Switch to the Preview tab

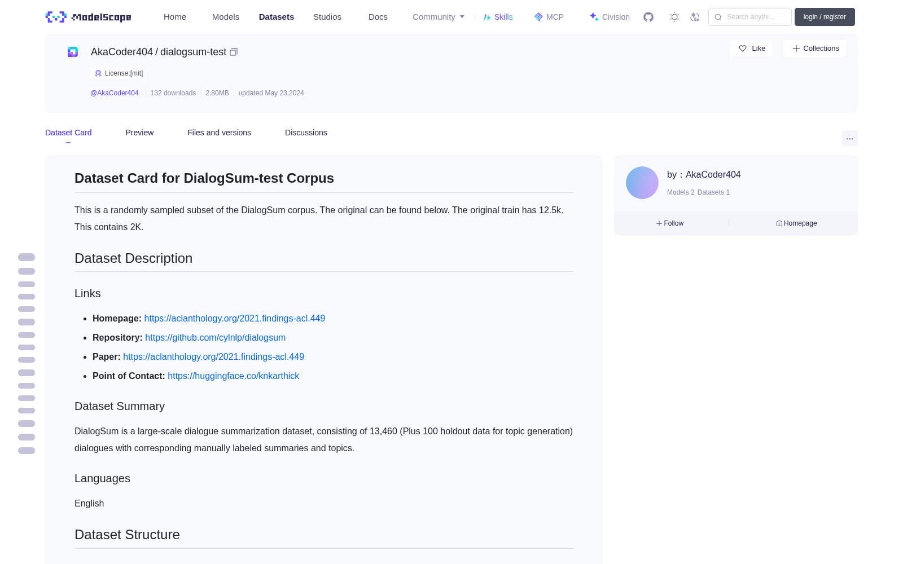(x=139, y=133)
